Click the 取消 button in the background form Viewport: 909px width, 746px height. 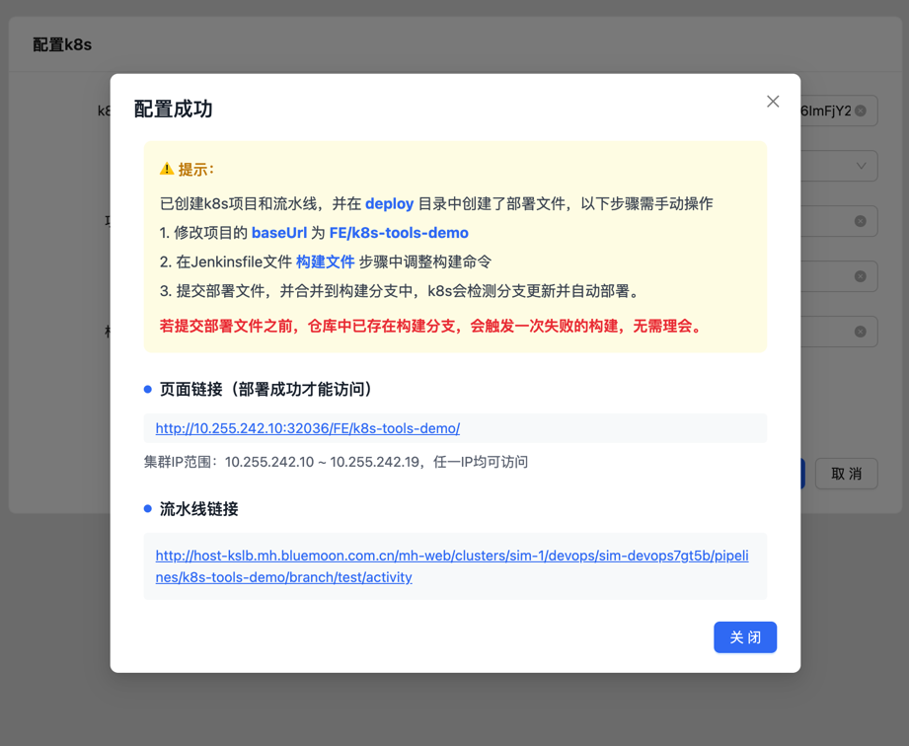(846, 474)
